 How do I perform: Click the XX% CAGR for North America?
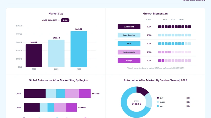point(149,52)
